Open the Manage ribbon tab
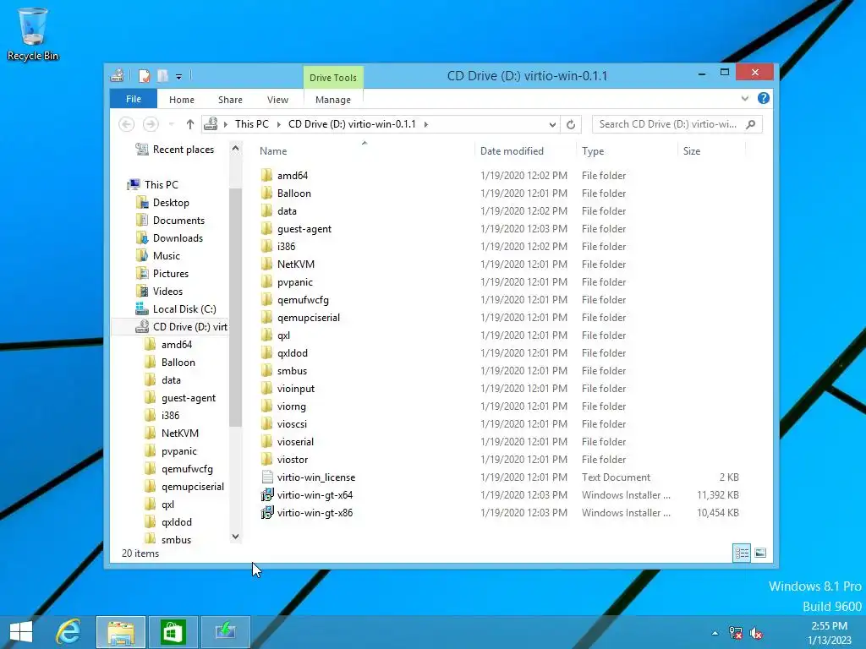 coord(333,100)
